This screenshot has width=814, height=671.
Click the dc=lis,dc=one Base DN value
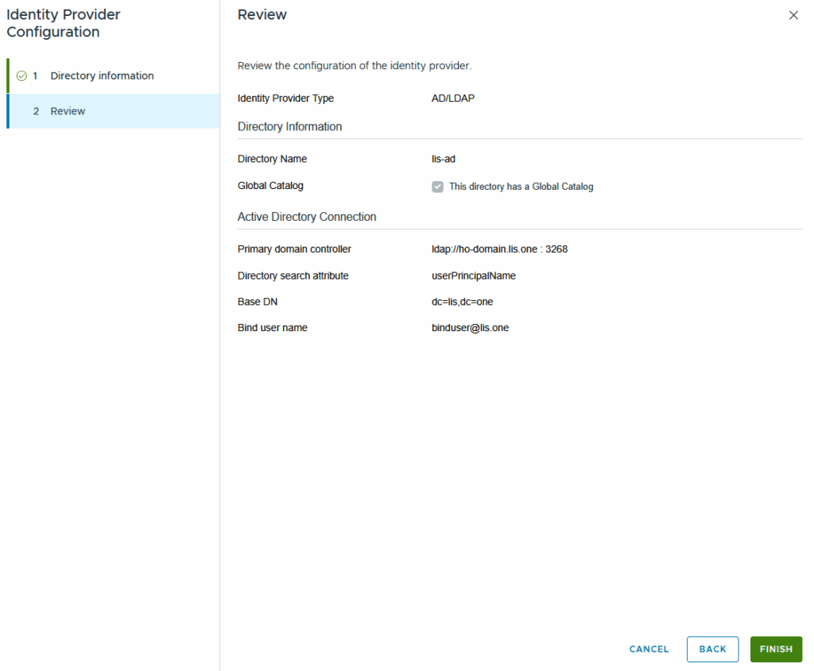pos(456,302)
